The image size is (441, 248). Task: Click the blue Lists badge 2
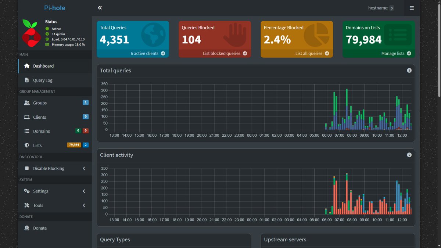86,145
